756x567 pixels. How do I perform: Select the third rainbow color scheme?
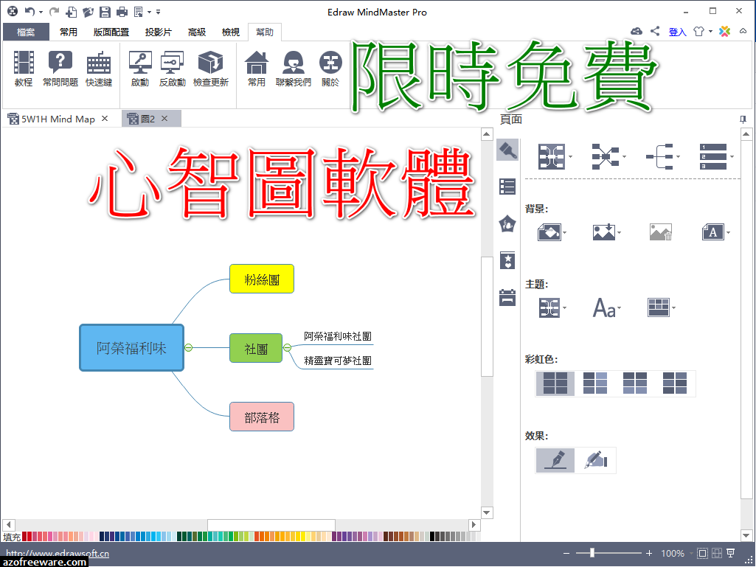tap(635, 383)
